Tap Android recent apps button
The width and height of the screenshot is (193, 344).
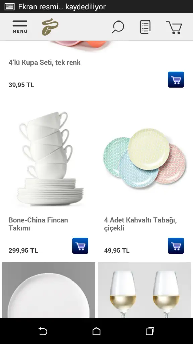[x=150, y=331]
